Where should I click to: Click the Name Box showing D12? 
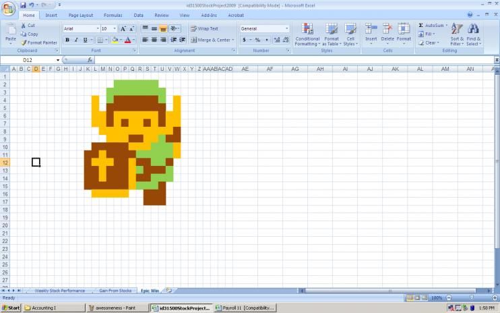point(28,60)
